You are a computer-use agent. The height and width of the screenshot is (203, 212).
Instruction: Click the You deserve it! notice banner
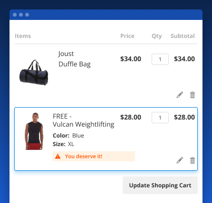[x=94, y=157]
